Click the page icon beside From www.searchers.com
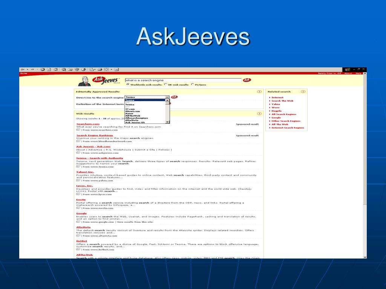 point(78,130)
